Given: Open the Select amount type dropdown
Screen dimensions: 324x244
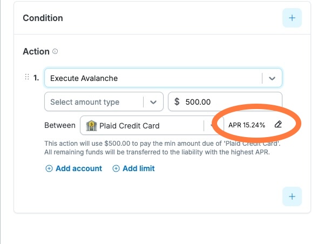Looking at the screenshot, I should 104,101.
